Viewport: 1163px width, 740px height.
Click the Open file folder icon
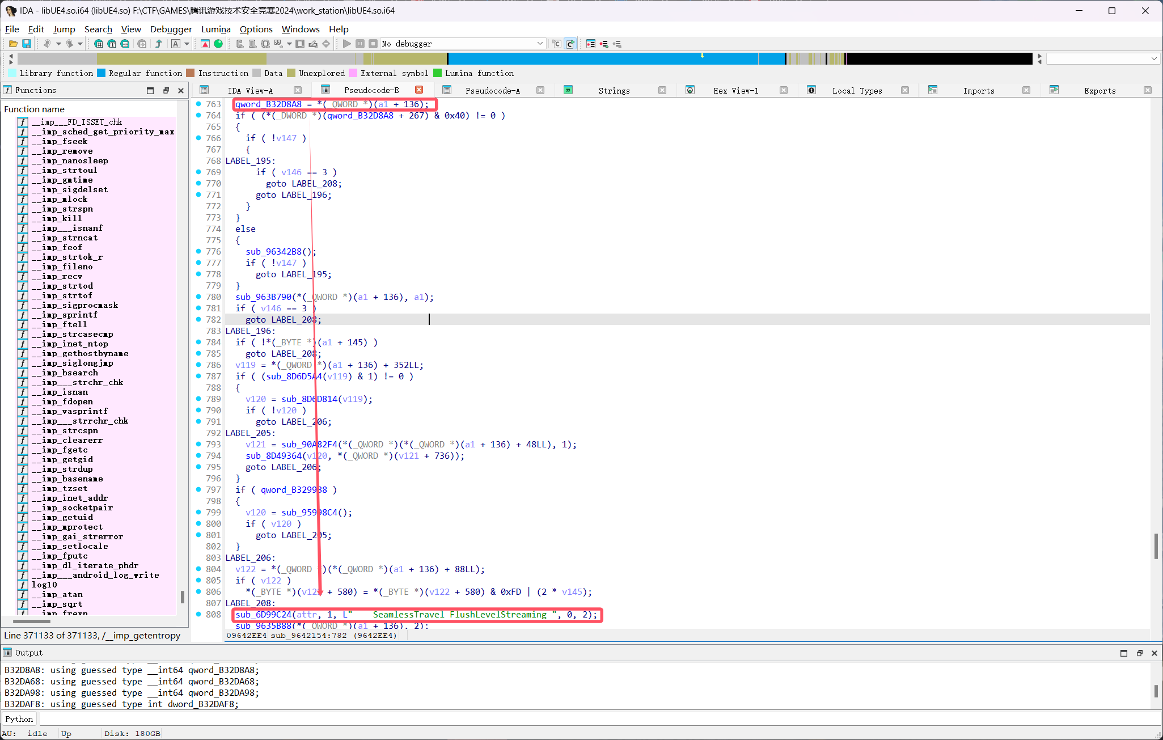coord(13,44)
